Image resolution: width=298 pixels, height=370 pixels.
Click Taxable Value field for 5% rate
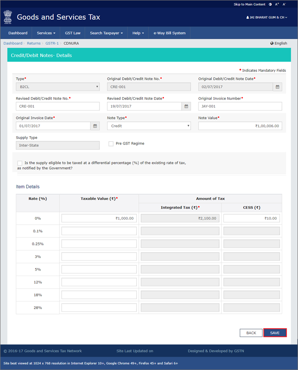coord(99,269)
